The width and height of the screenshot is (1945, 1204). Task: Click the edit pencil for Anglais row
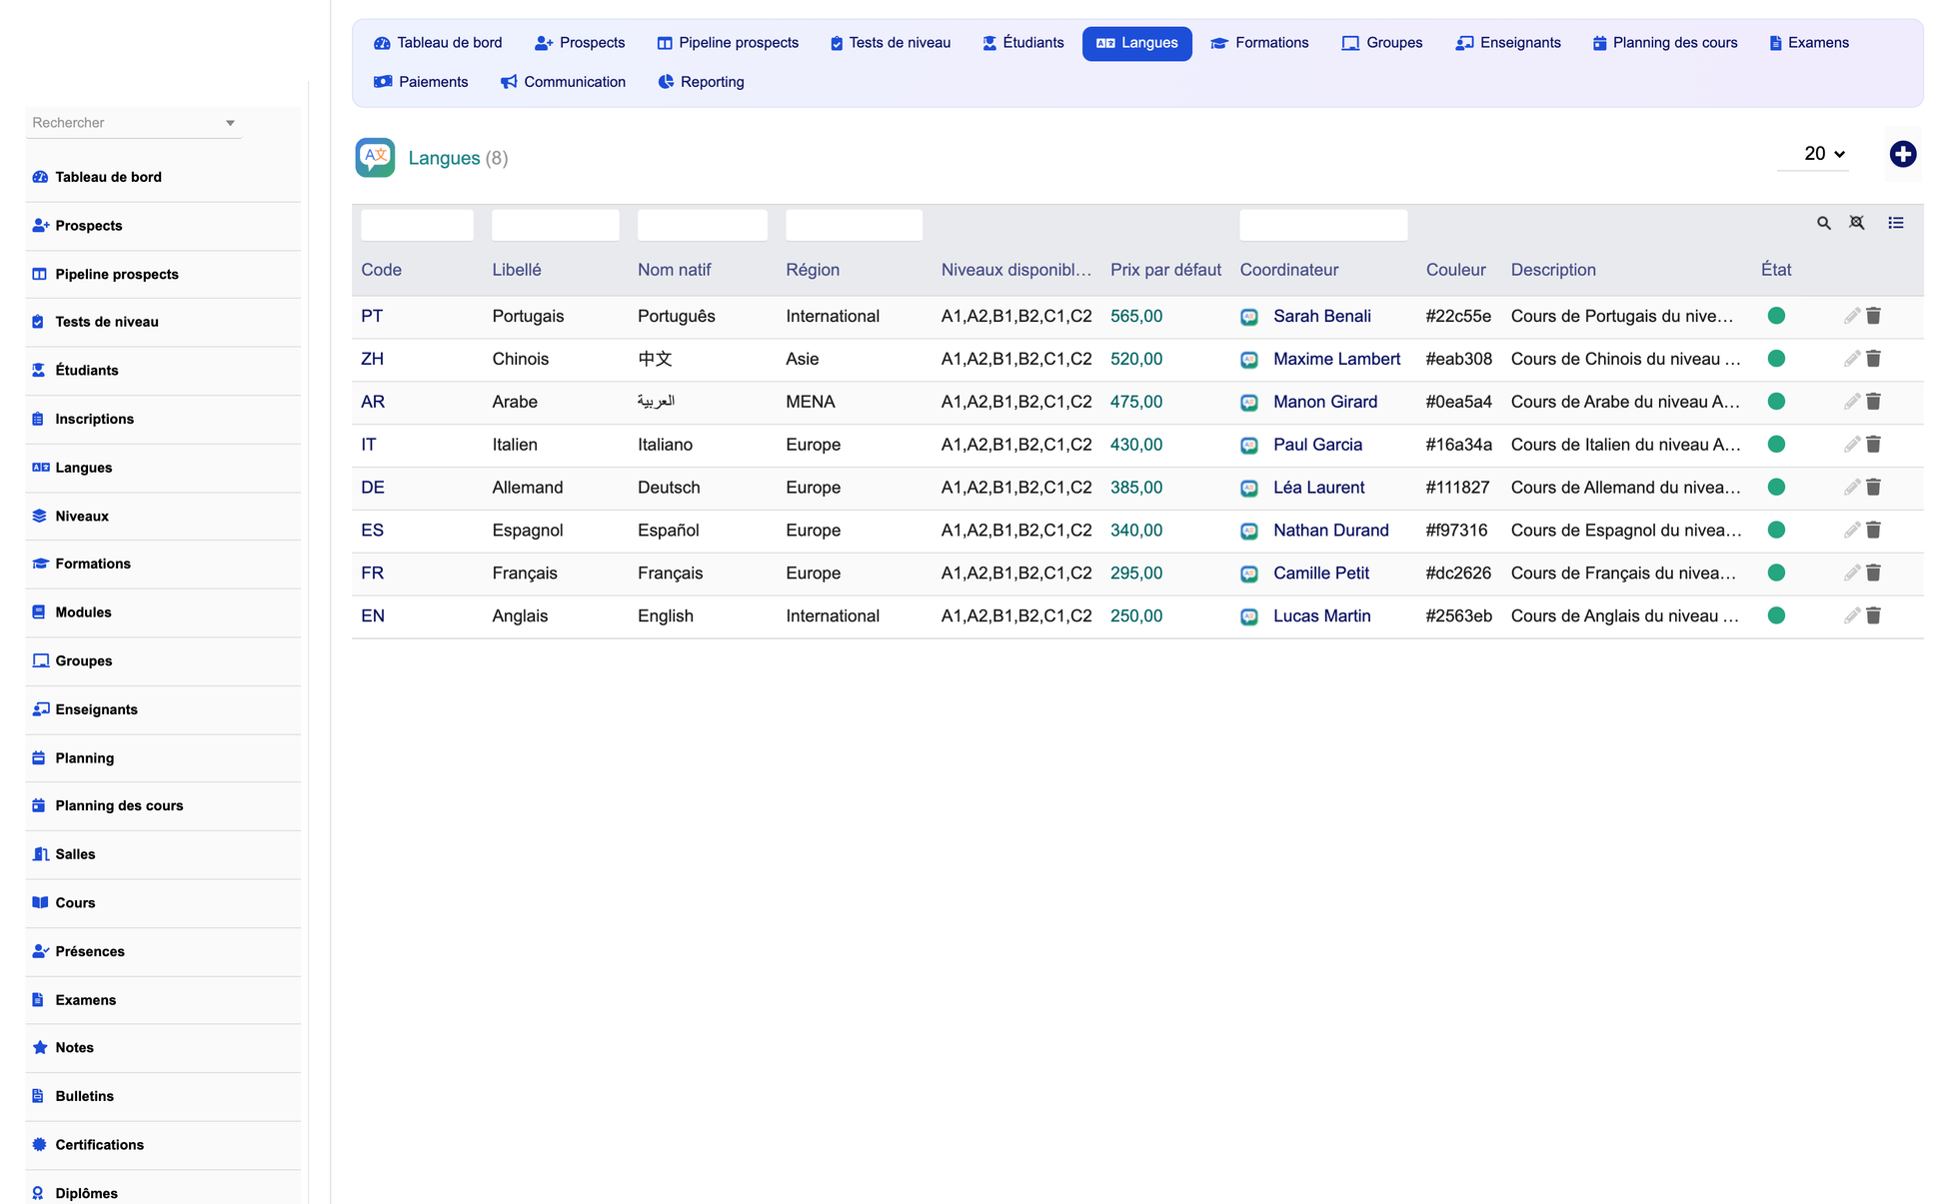coord(1851,616)
